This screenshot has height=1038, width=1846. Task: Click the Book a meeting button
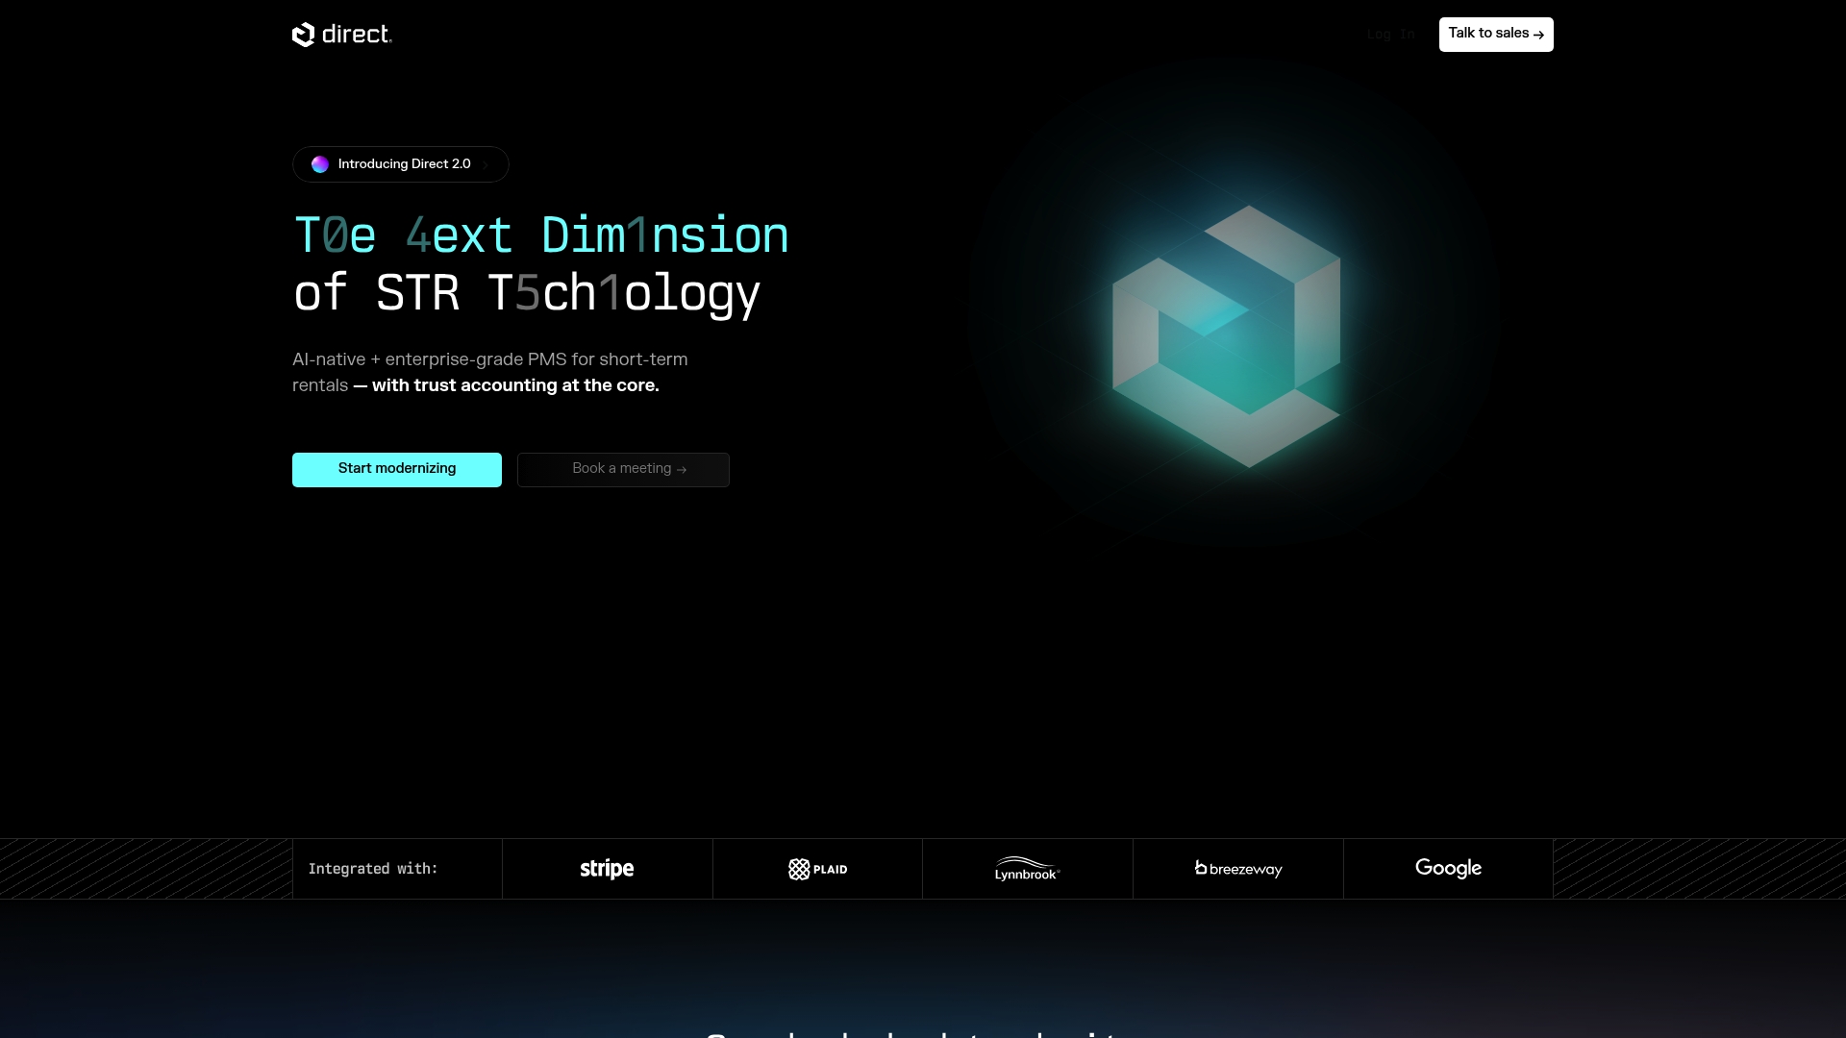[623, 469]
